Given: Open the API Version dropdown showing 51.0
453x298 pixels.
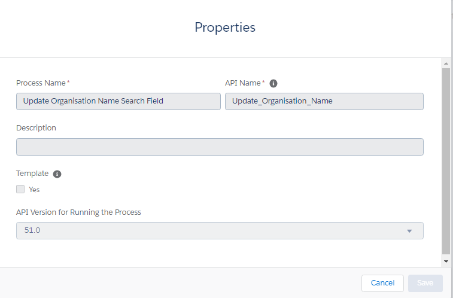Looking at the screenshot, I should coord(219,230).
